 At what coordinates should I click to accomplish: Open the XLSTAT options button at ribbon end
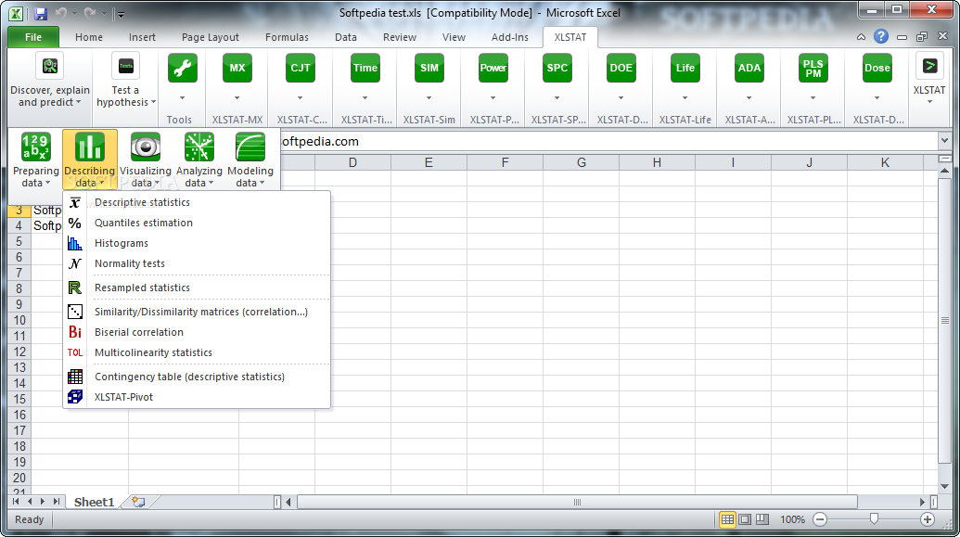(x=929, y=79)
